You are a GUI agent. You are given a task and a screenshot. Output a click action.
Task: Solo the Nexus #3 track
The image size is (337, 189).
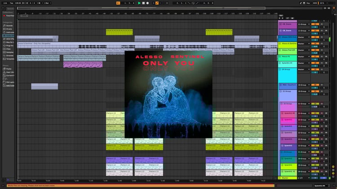(x=322, y=57)
